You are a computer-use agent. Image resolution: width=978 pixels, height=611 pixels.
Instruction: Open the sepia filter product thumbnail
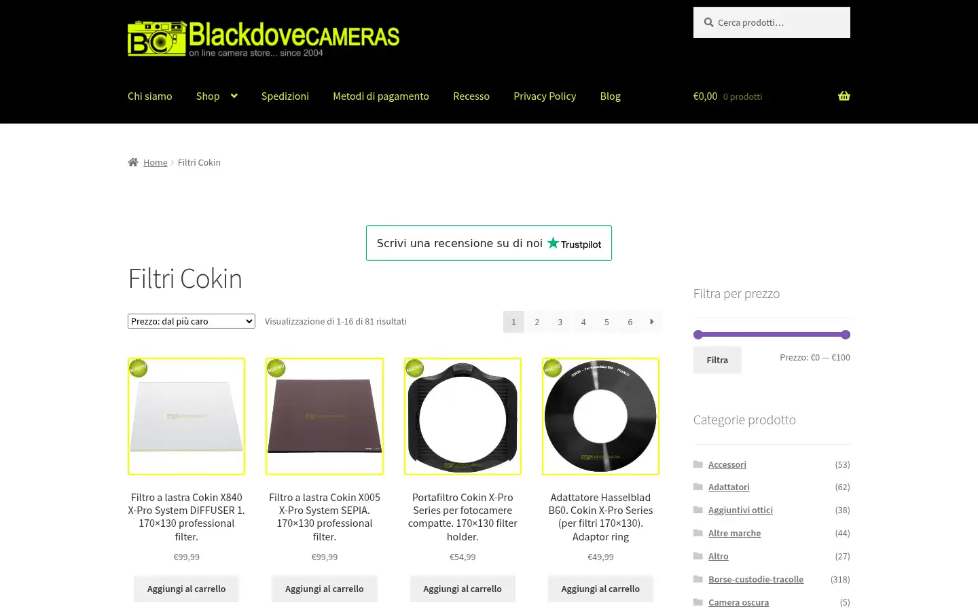click(x=325, y=416)
